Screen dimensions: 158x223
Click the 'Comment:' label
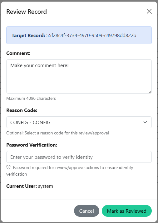coord(18,53)
